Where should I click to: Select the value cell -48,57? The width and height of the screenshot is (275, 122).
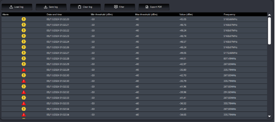pos(183,42)
